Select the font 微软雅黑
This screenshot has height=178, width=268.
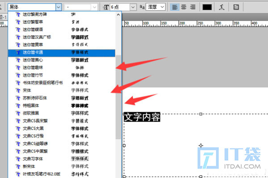62,113
